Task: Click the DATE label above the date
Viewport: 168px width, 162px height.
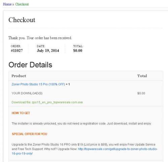Action: click(x=41, y=46)
